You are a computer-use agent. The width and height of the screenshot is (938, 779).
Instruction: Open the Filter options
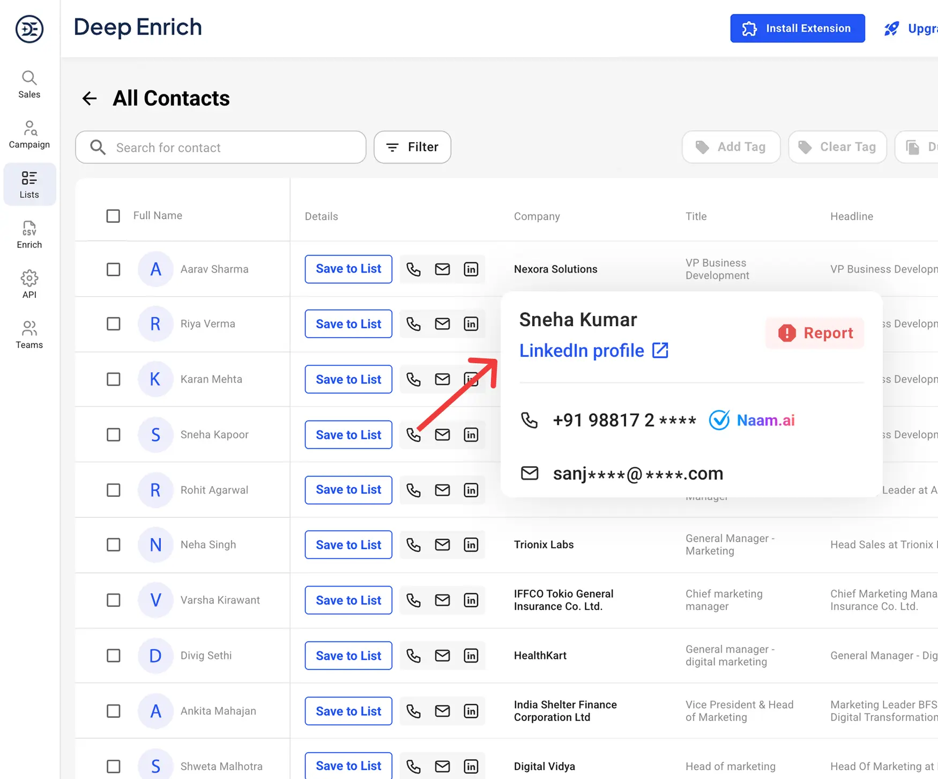coord(412,147)
